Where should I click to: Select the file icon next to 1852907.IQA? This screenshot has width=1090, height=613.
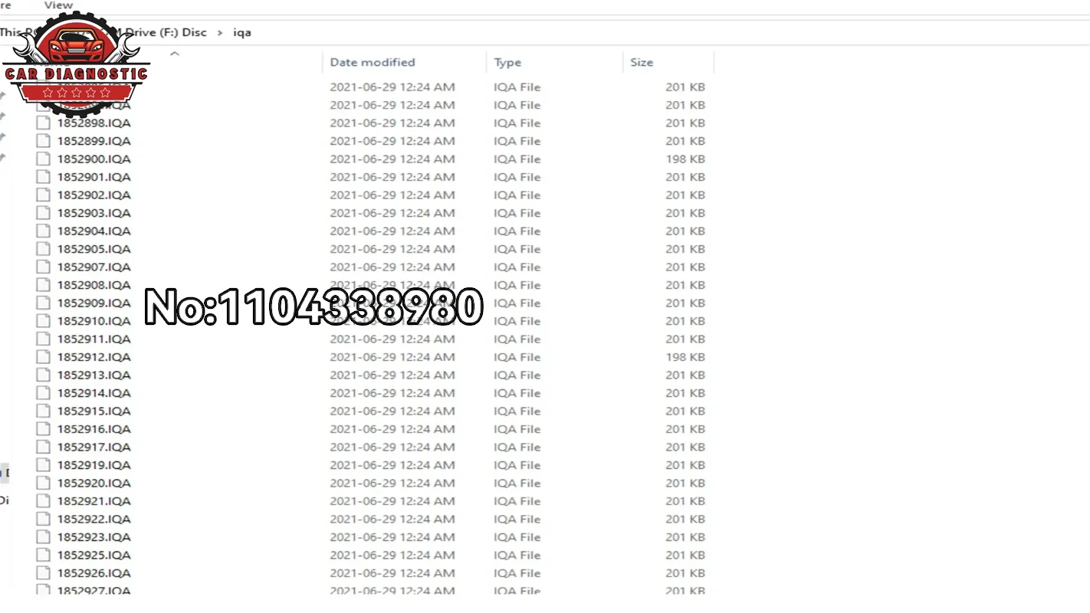pyautogui.click(x=43, y=267)
